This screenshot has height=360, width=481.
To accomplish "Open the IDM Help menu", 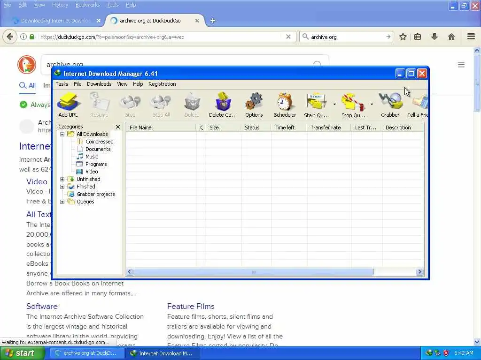I will [x=138, y=84].
